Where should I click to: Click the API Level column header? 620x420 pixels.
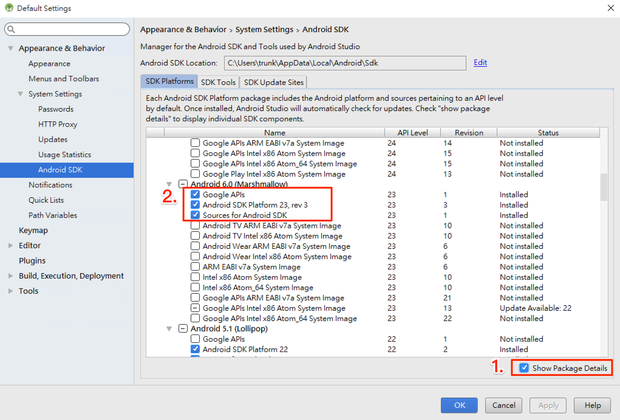[413, 133]
